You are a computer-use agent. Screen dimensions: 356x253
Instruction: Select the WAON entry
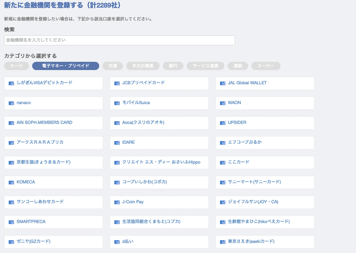pos(265,103)
